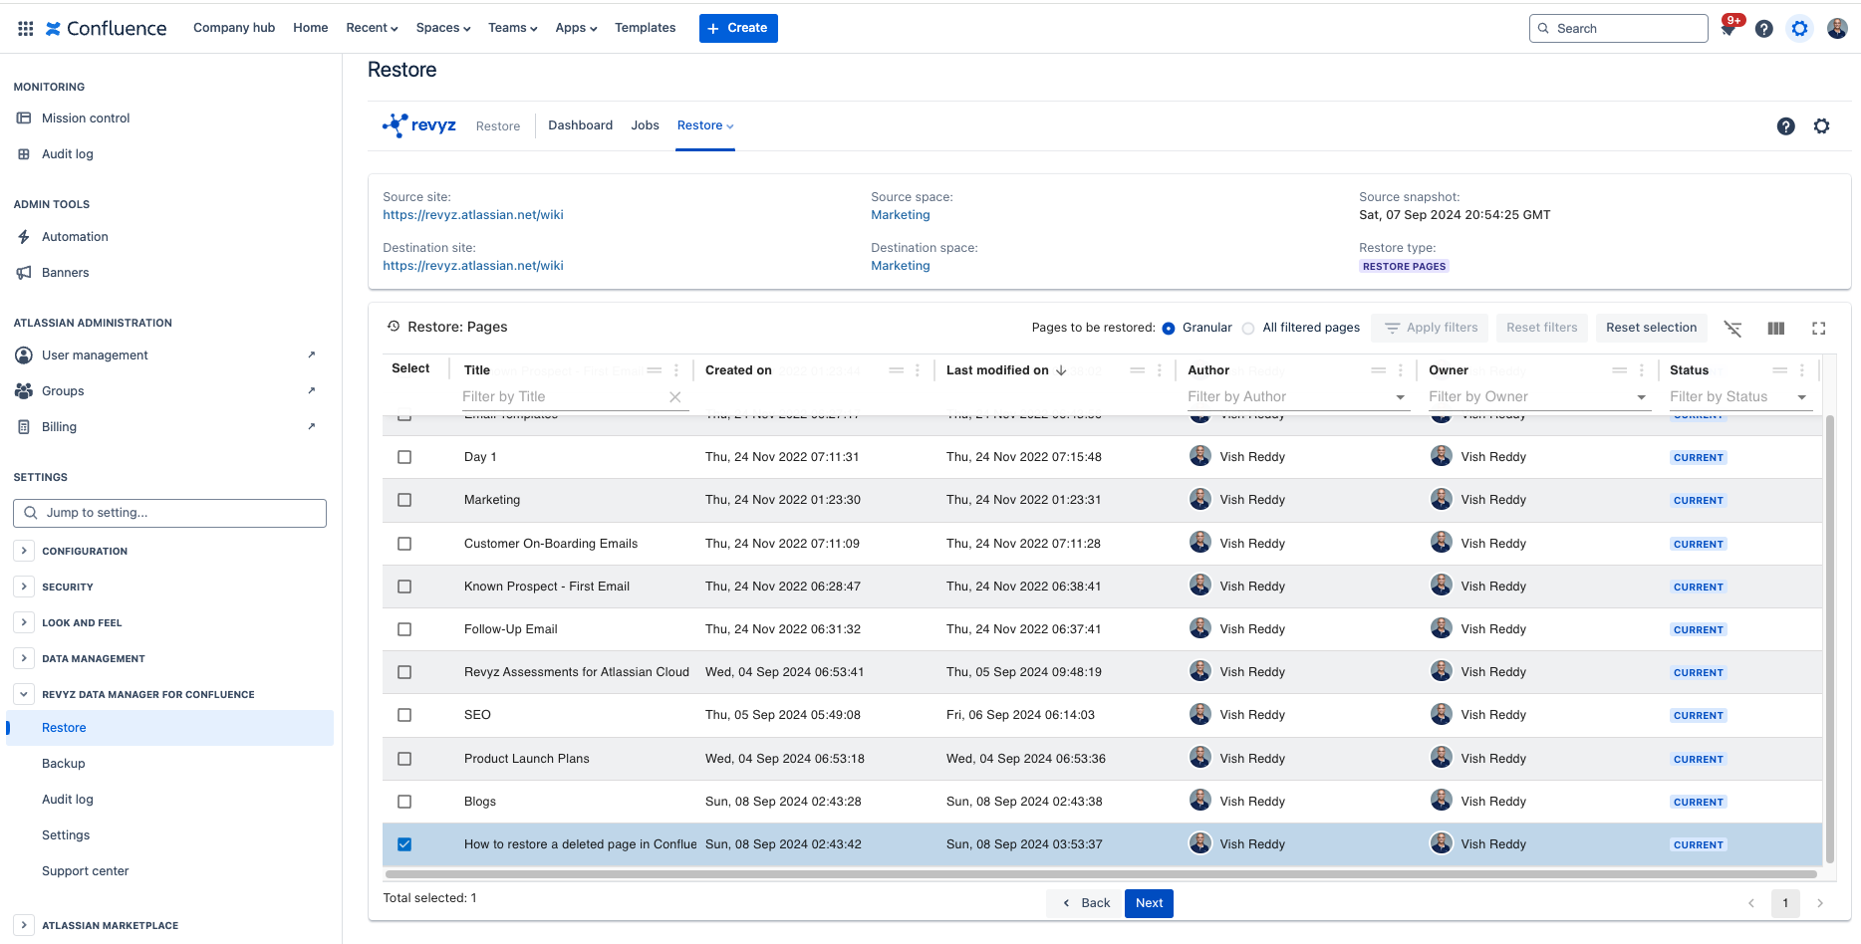Open the source site wiki link
The image size is (1861, 944).
(x=472, y=214)
